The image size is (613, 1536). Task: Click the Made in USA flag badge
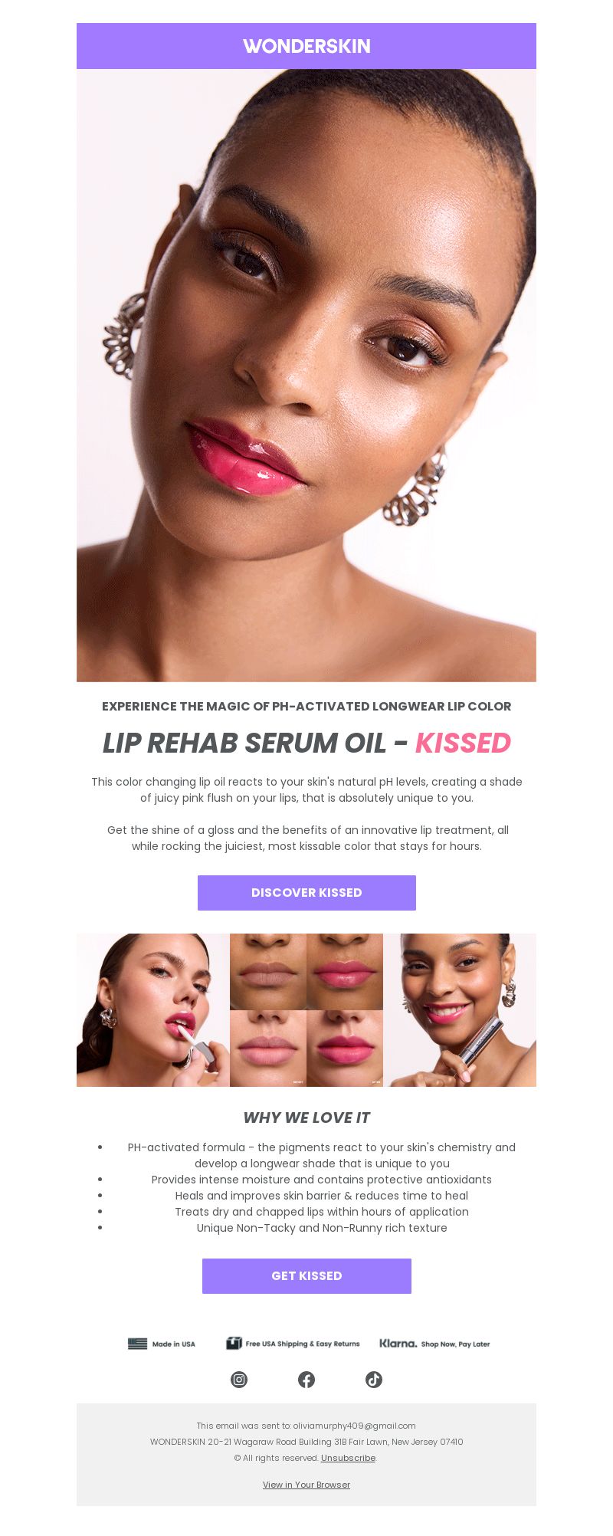point(162,1344)
